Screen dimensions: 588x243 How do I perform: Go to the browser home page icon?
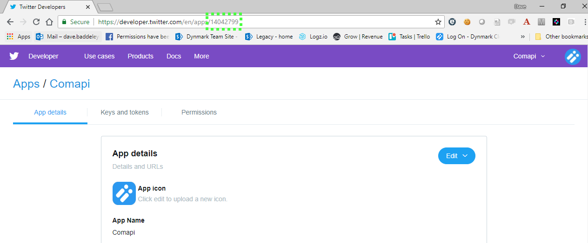(x=49, y=22)
